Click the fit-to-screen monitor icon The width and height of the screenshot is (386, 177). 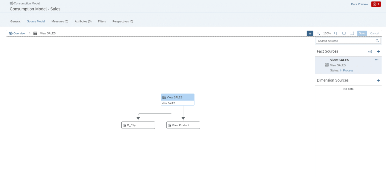pyautogui.click(x=344, y=33)
